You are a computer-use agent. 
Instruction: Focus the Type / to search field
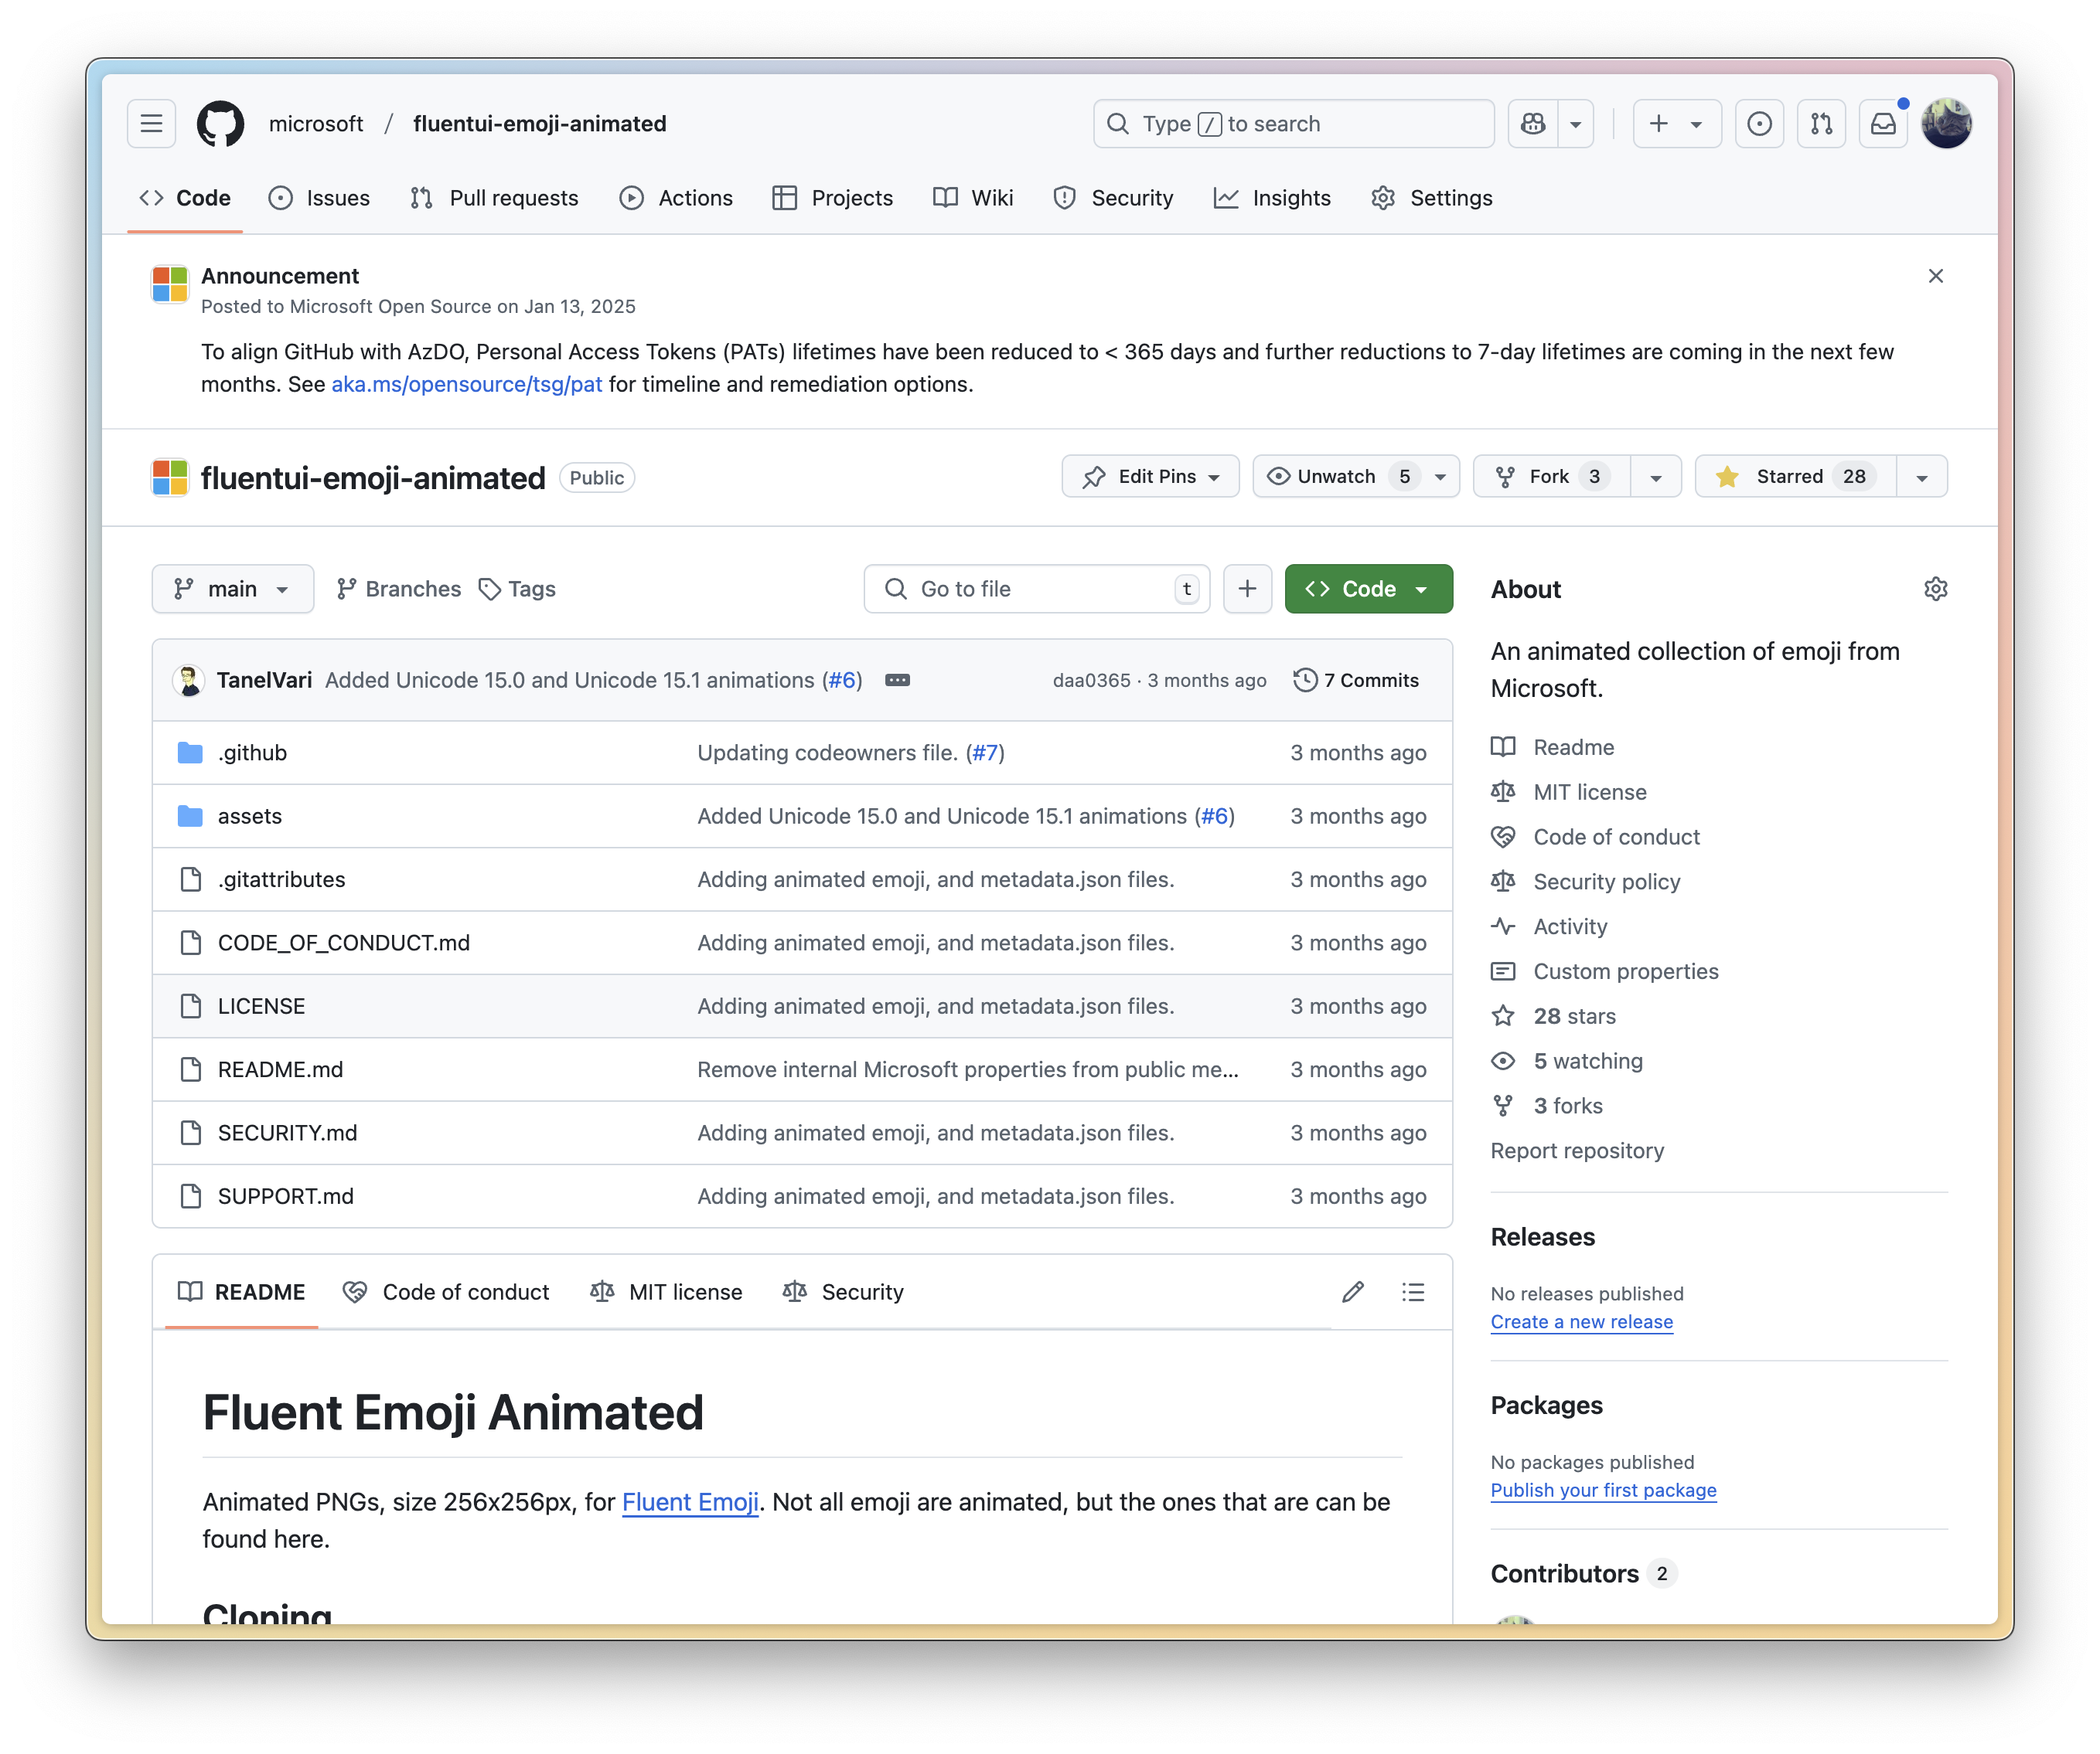tap(1294, 124)
